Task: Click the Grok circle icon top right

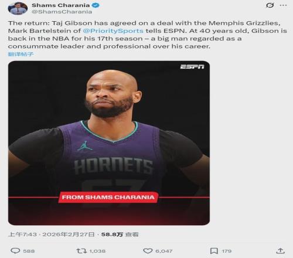Action: coord(270,5)
